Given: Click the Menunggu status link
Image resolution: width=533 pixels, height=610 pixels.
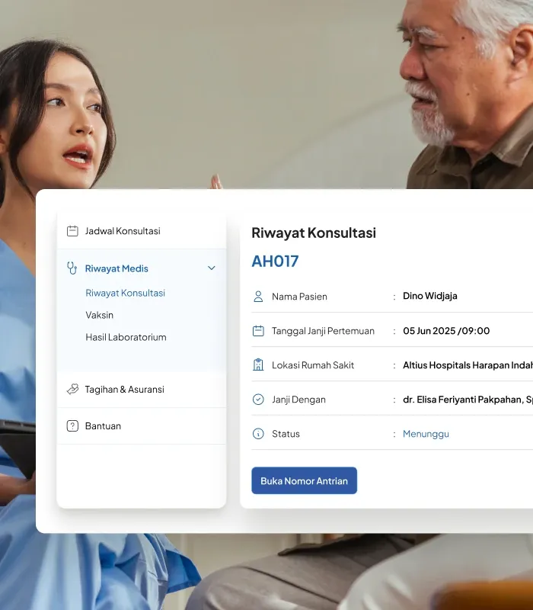Looking at the screenshot, I should pos(426,434).
